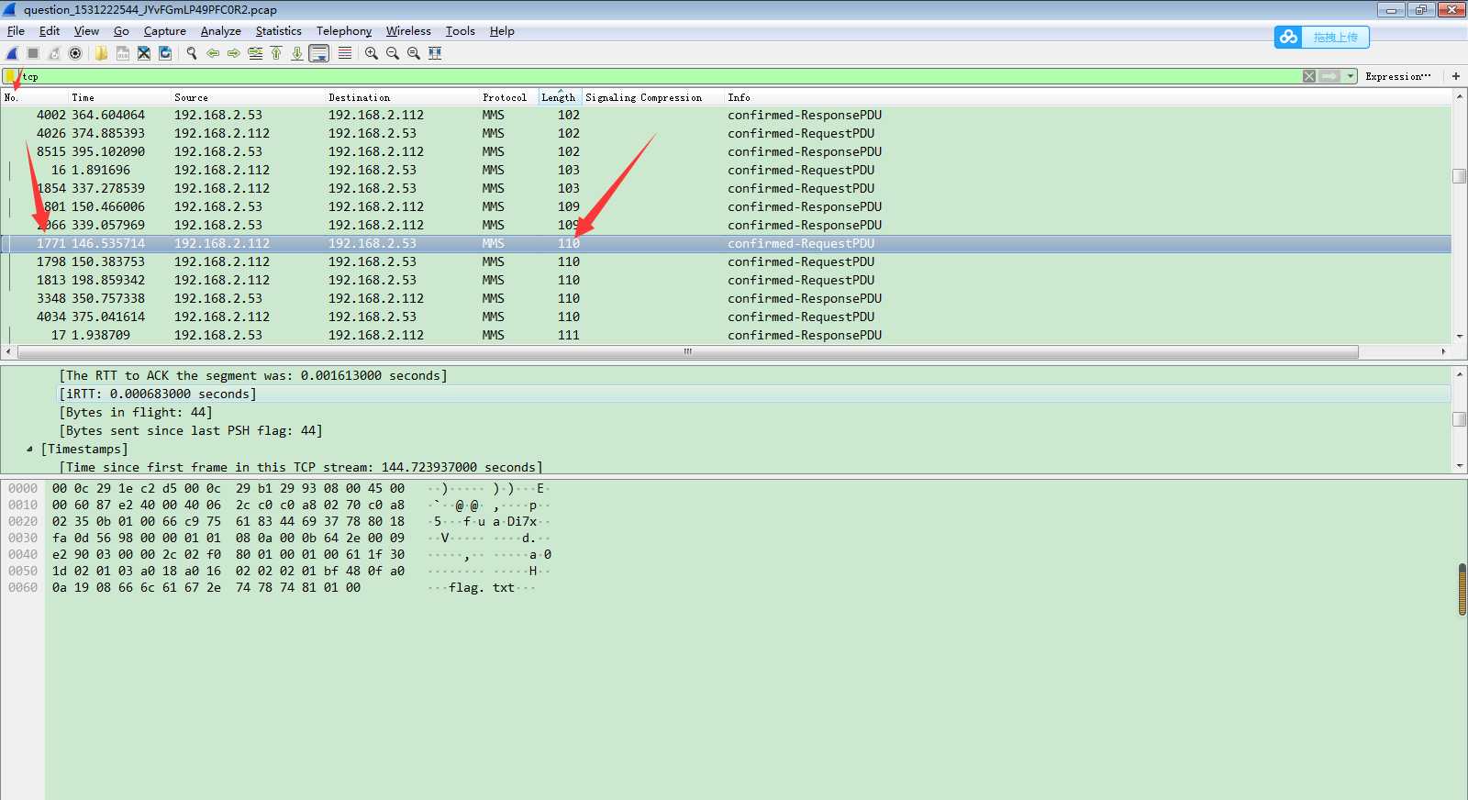
Task: Open the Go menu
Action: click(x=121, y=30)
